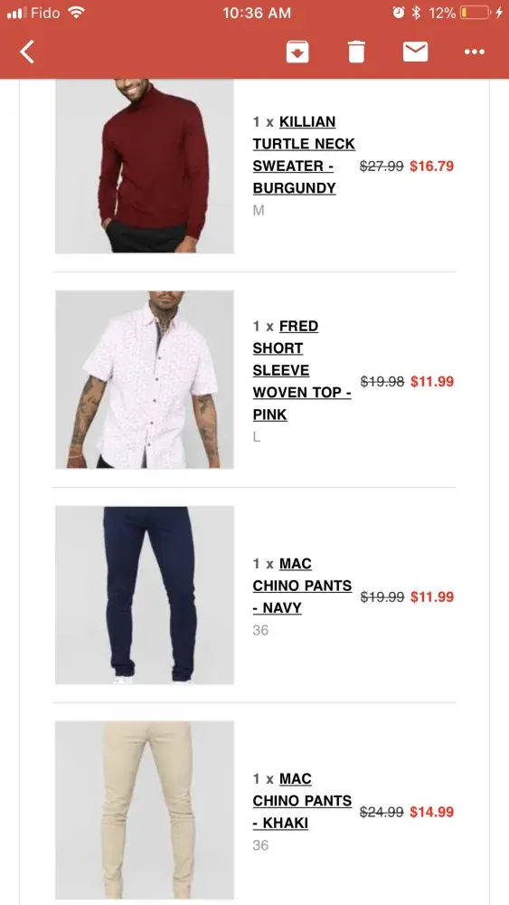Tap the navy chino pants photo

[145, 595]
